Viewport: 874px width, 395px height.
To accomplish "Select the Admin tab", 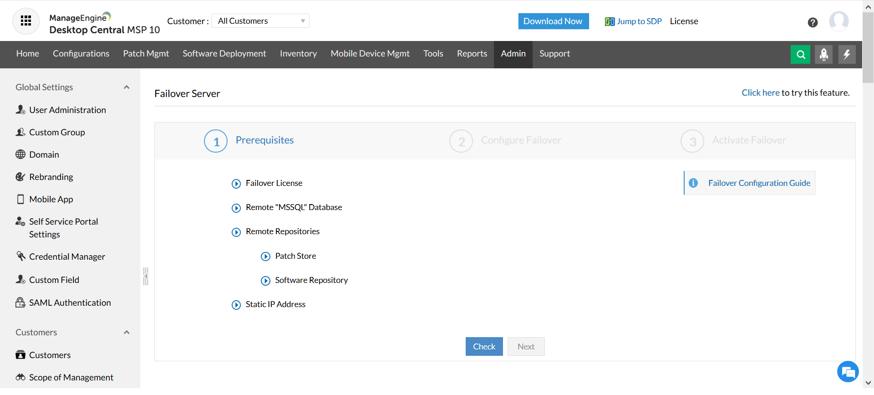I will coord(513,54).
